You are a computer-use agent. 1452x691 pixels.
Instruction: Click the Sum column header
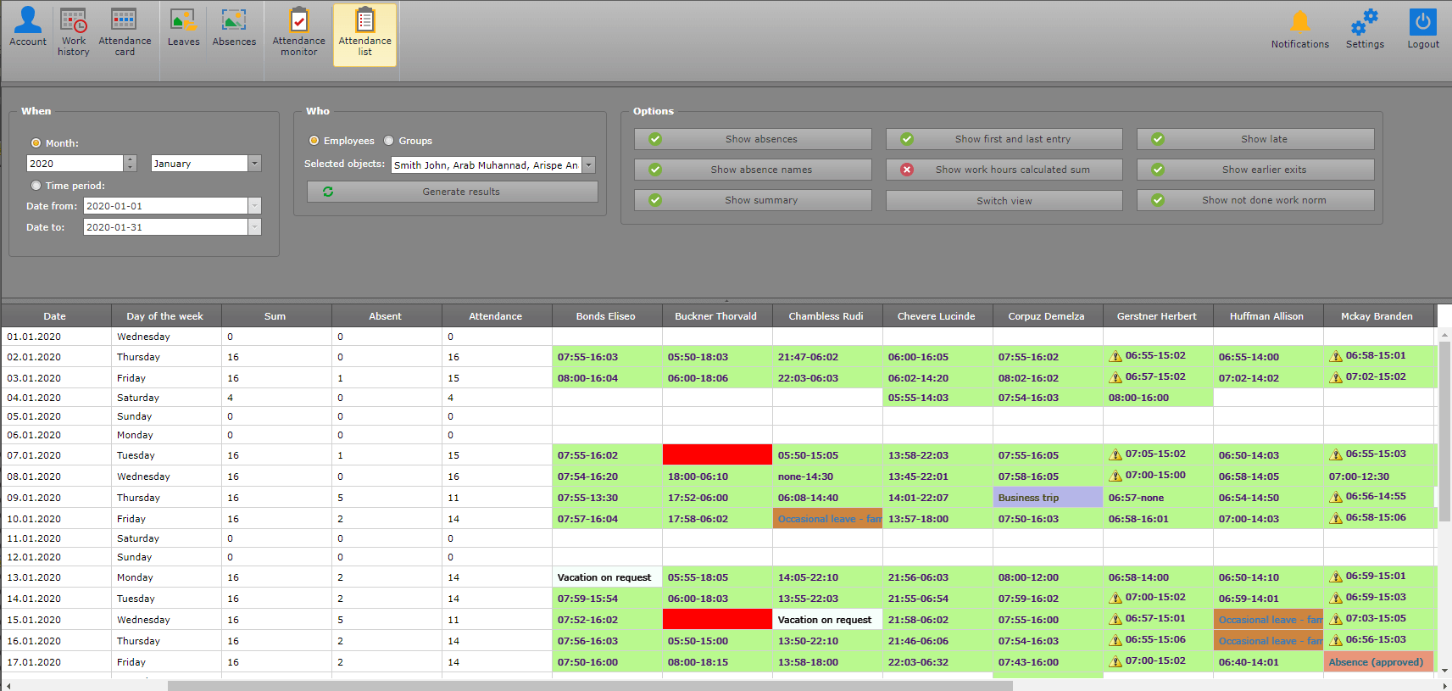[275, 316]
